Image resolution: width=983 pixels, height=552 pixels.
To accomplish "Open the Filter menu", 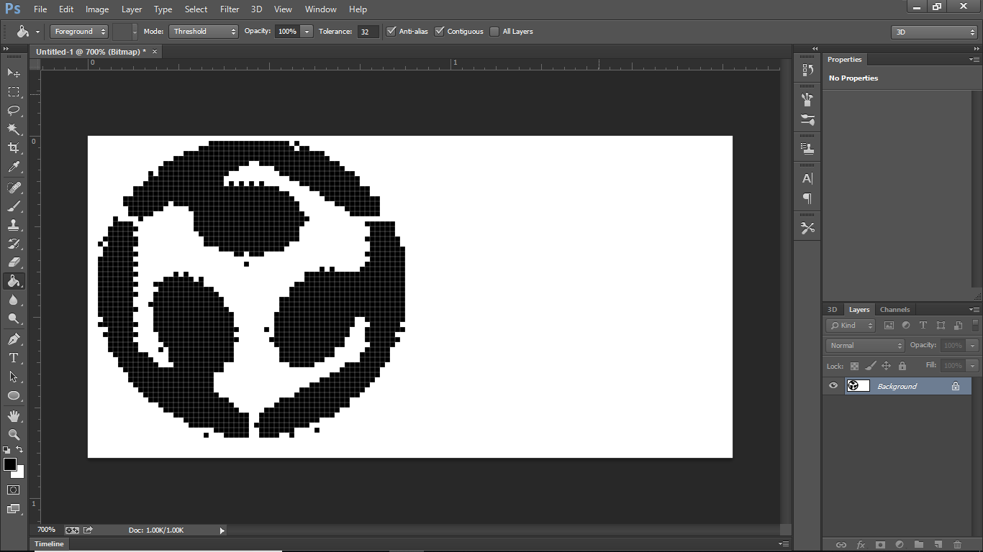I will pos(230,9).
